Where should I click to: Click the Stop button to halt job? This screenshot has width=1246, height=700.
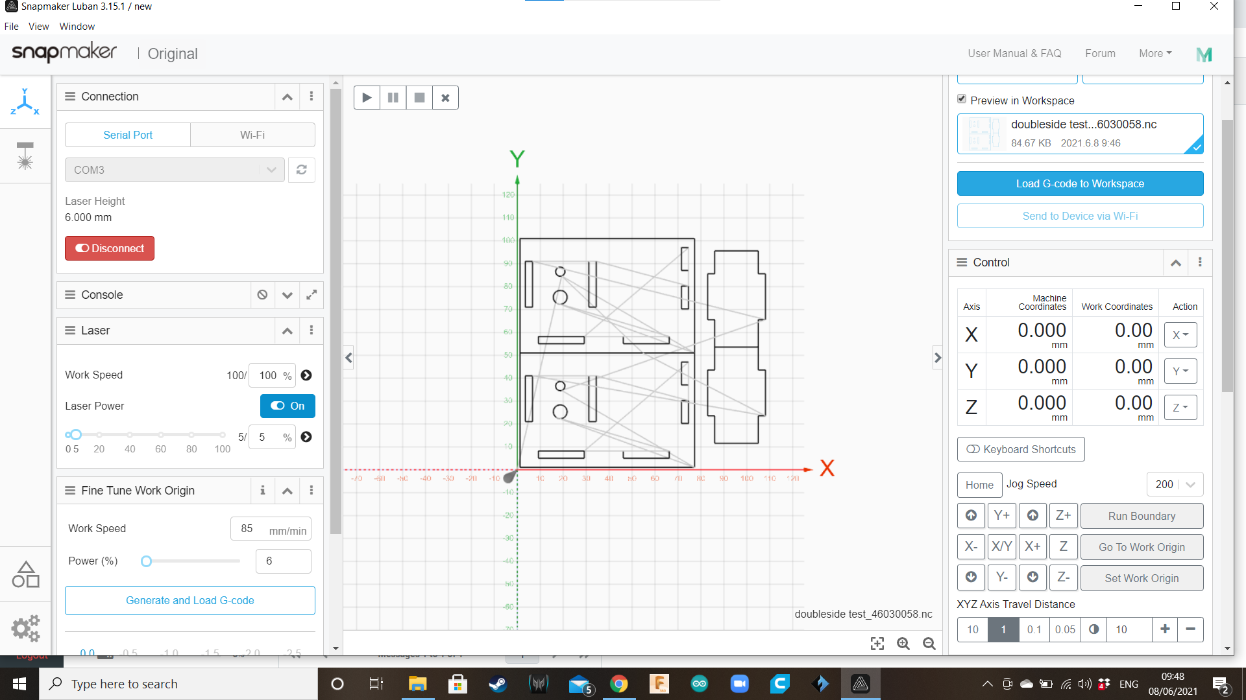coord(419,97)
